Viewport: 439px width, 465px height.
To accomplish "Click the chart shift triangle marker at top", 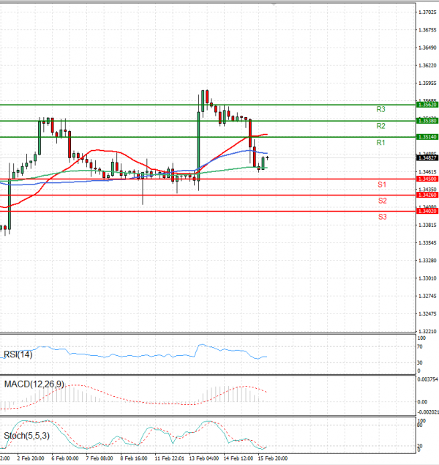I will point(274,4).
